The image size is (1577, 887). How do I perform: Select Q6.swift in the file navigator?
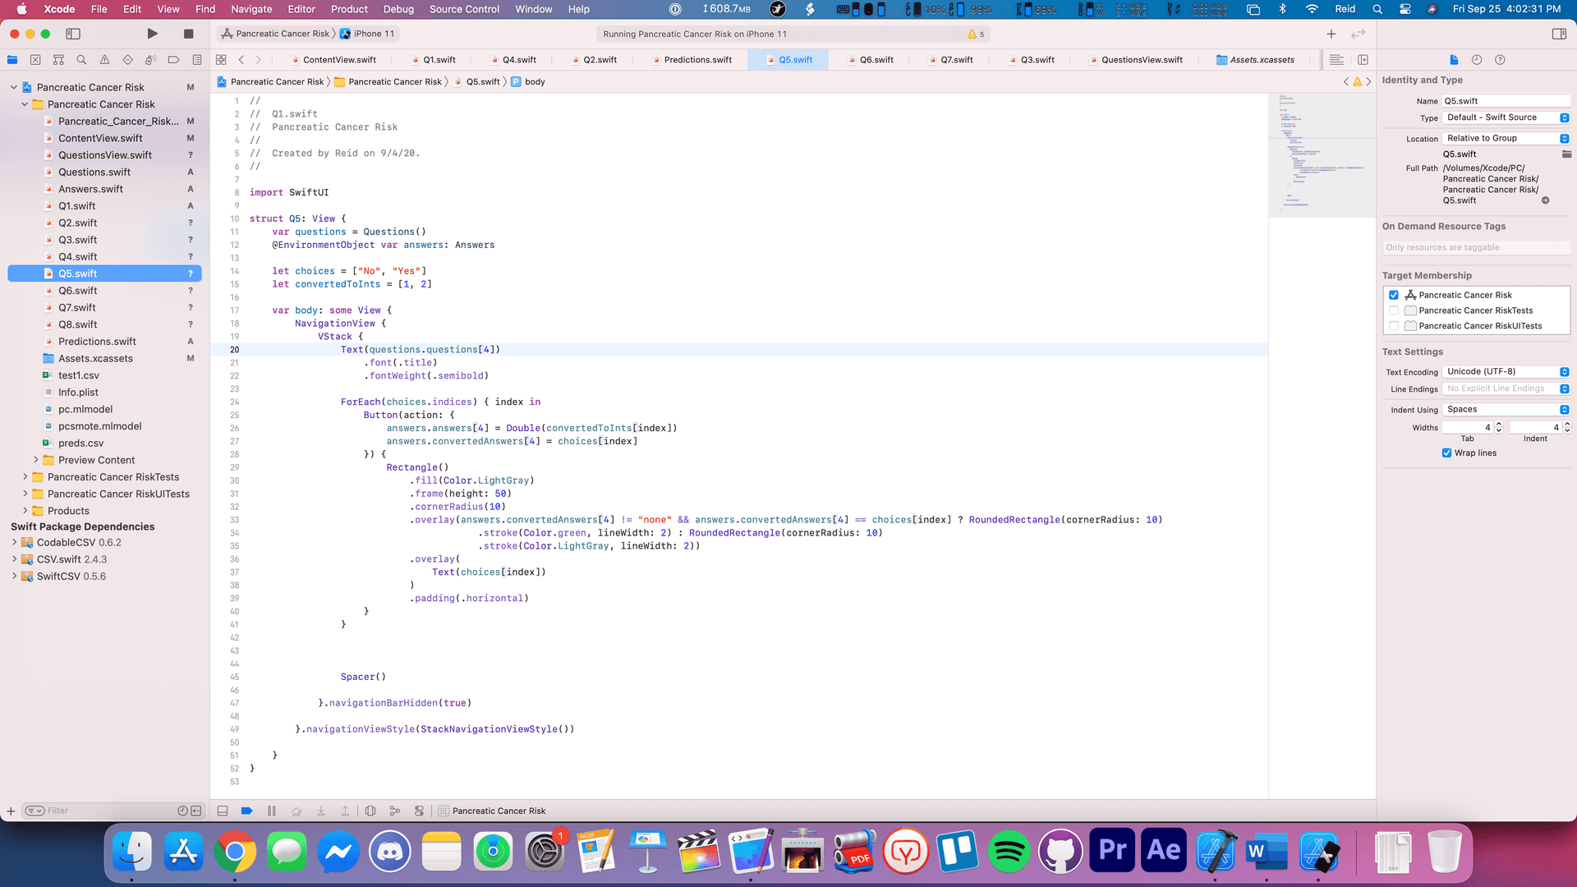point(78,291)
